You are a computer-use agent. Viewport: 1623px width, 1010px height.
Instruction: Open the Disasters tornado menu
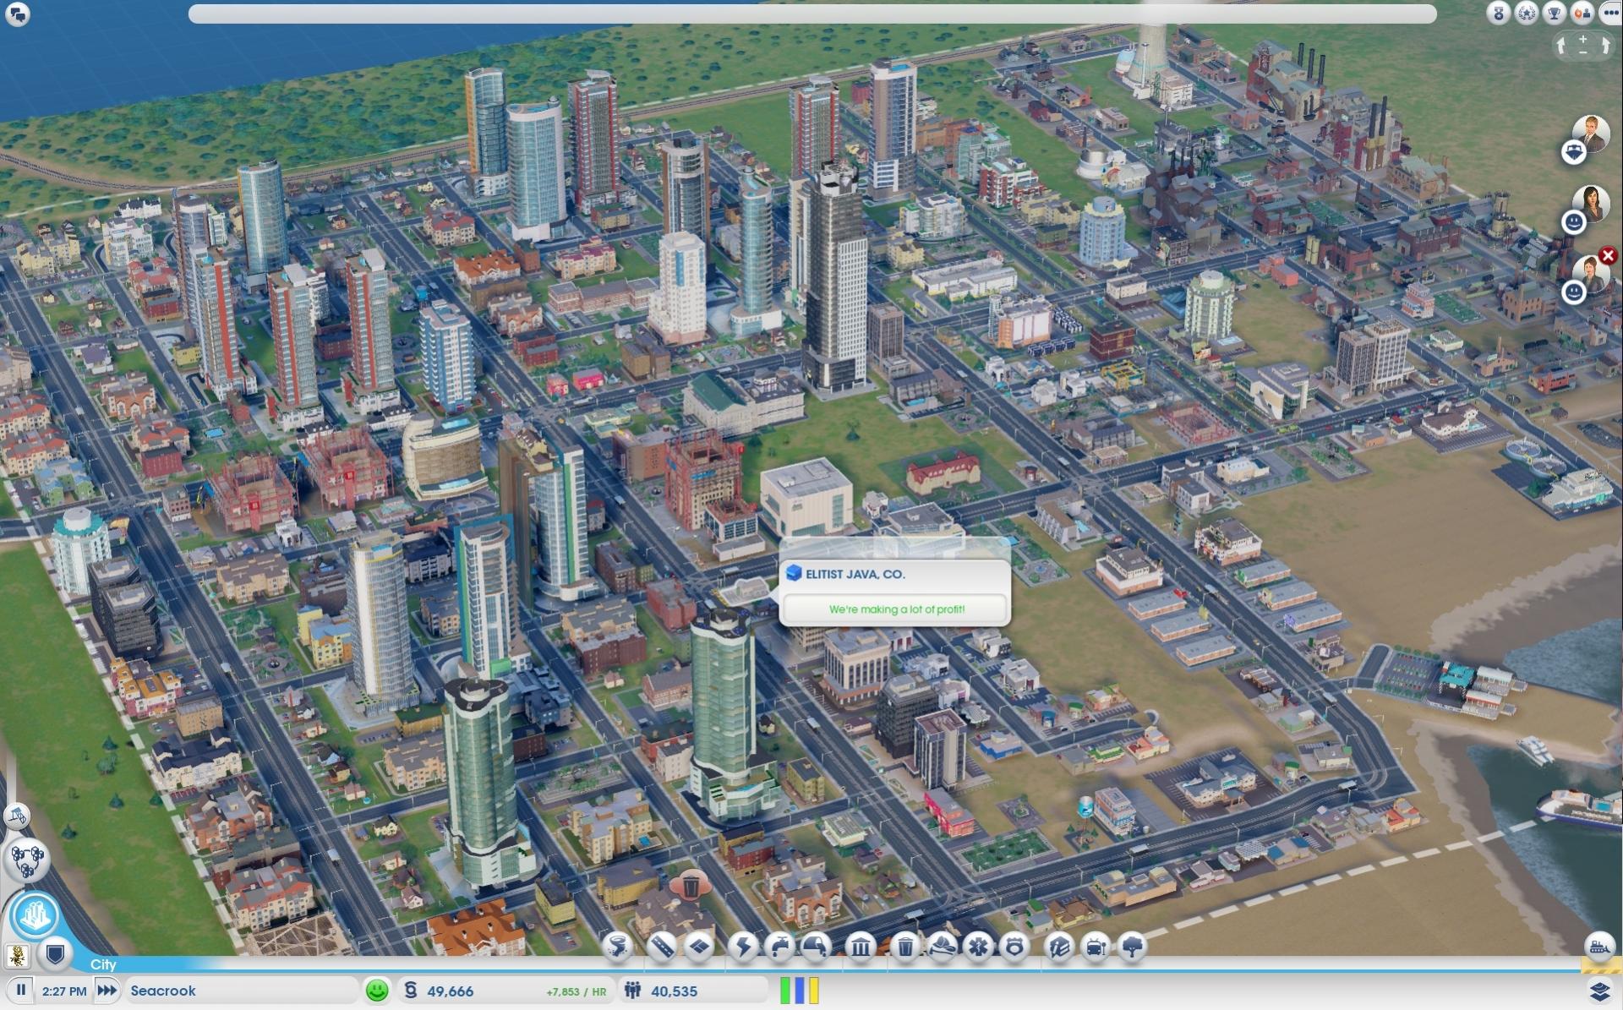tap(619, 947)
